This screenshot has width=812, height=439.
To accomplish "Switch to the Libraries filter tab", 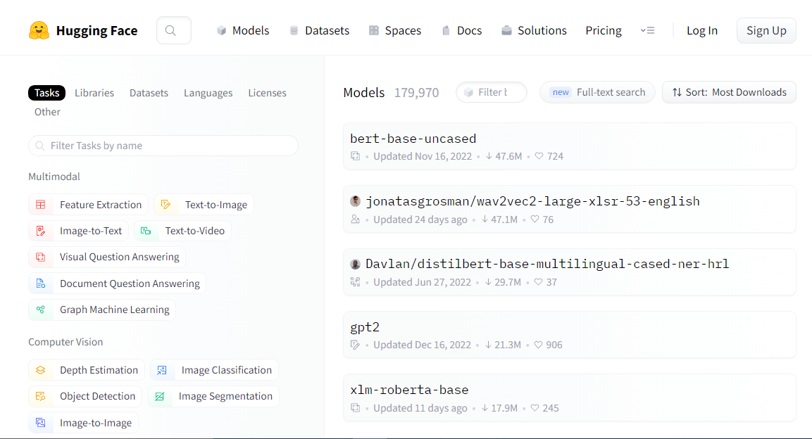I will click(94, 93).
